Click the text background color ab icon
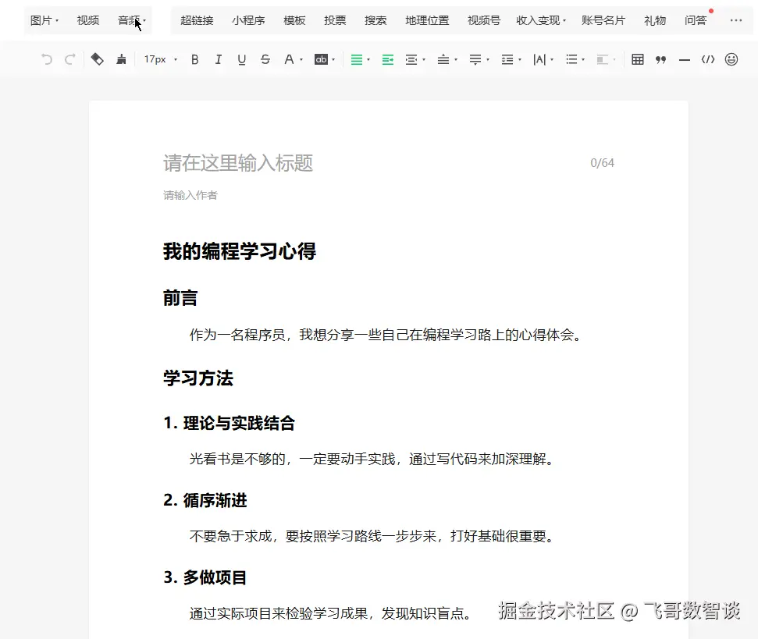 click(321, 59)
